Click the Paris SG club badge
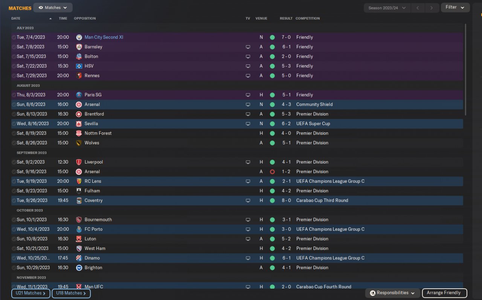 tap(79, 95)
